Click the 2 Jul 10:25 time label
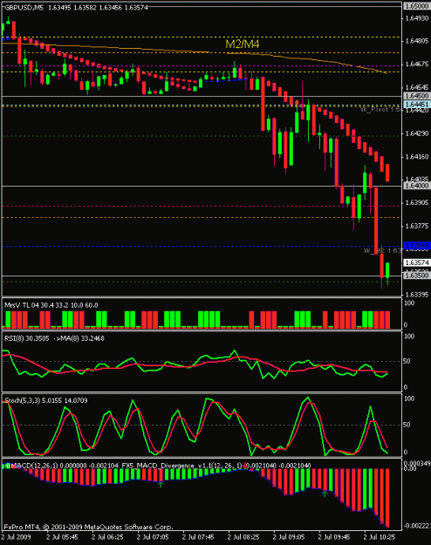The width and height of the screenshot is (431, 545). pos(380,537)
